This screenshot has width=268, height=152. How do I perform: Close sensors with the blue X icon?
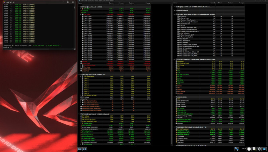(264, 149)
